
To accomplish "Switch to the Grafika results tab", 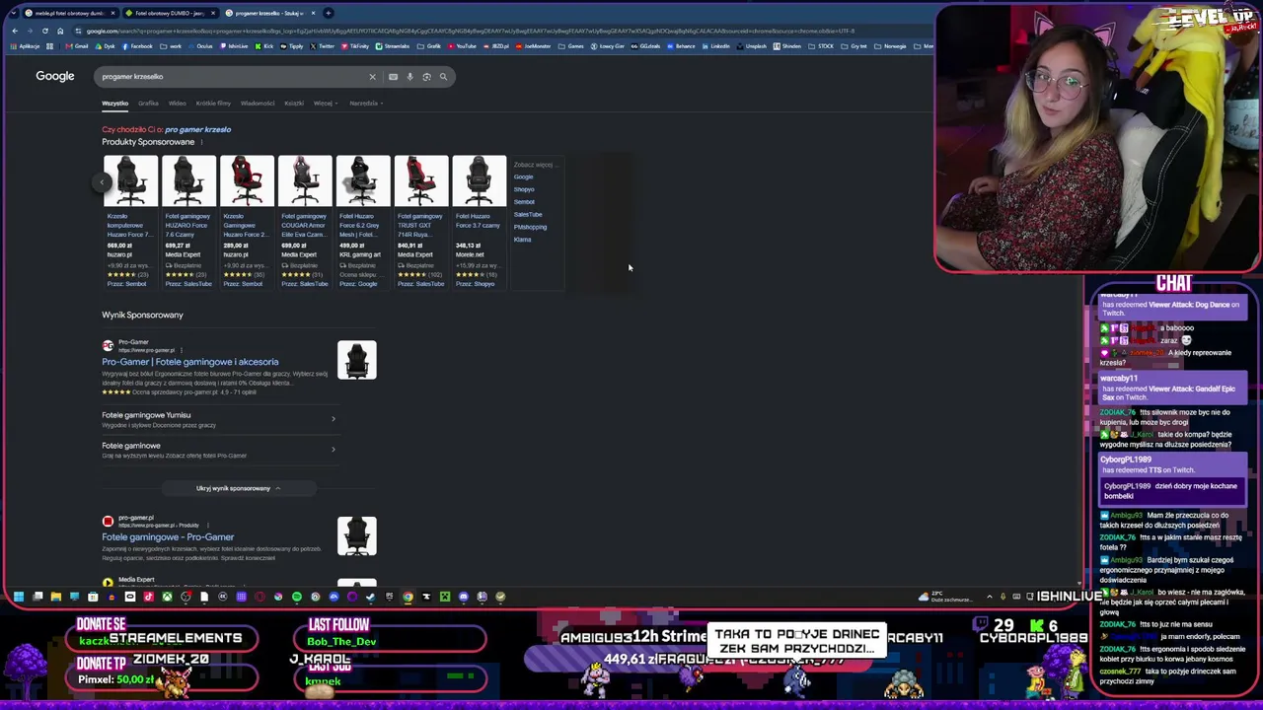I will (148, 103).
